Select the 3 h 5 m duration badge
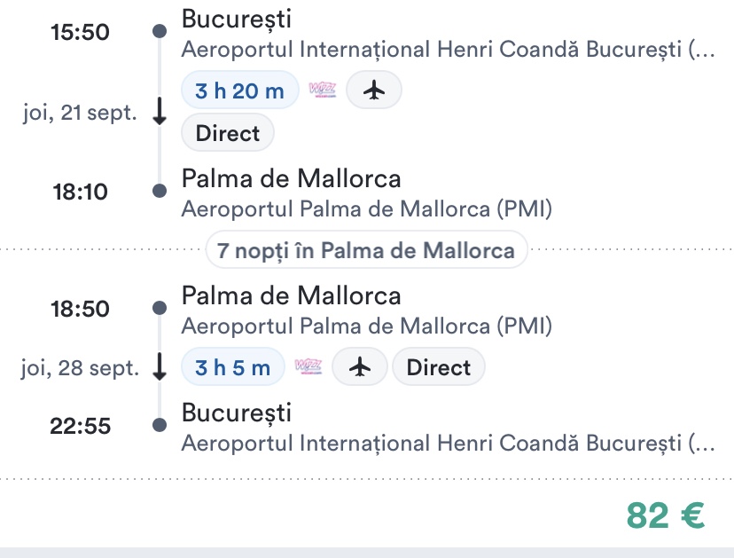Viewport: 734px width, 558px height. click(x=232, y=367)
